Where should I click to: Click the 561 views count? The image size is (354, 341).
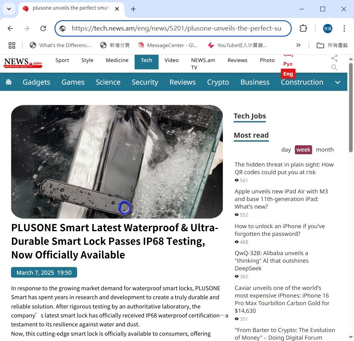[244, 180]
